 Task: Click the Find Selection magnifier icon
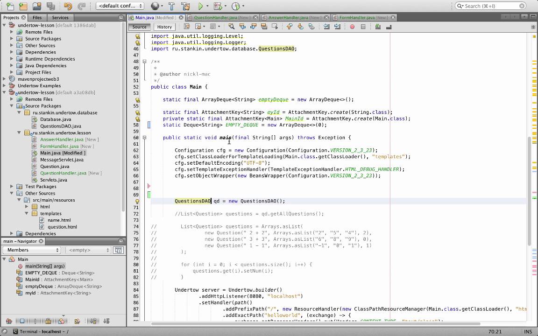tap(231, 27)
